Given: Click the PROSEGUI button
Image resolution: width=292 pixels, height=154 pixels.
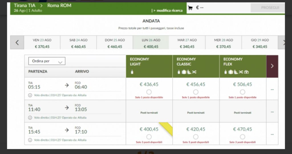Looking at the screenshot, I should 267,8.
